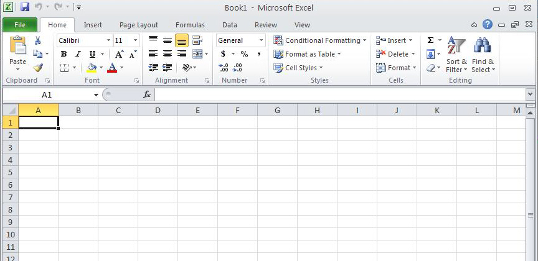Click the Redo arrow icon

(x=58, y=7)
